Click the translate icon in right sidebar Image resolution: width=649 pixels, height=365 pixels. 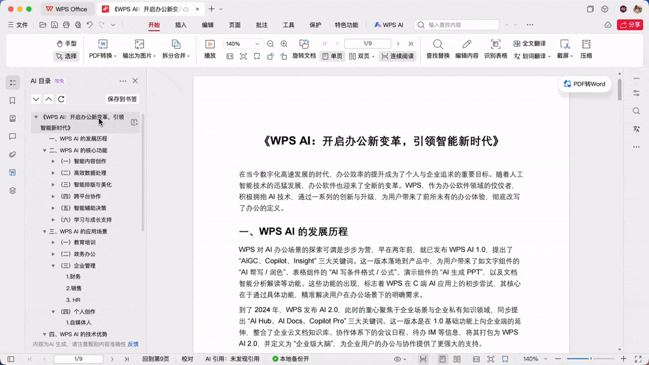point(636,129)
